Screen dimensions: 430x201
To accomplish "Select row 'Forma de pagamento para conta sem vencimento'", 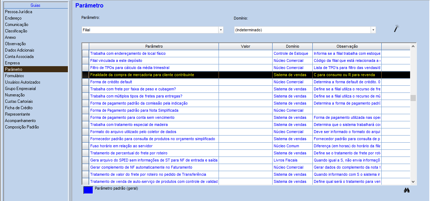I will 246,117.
